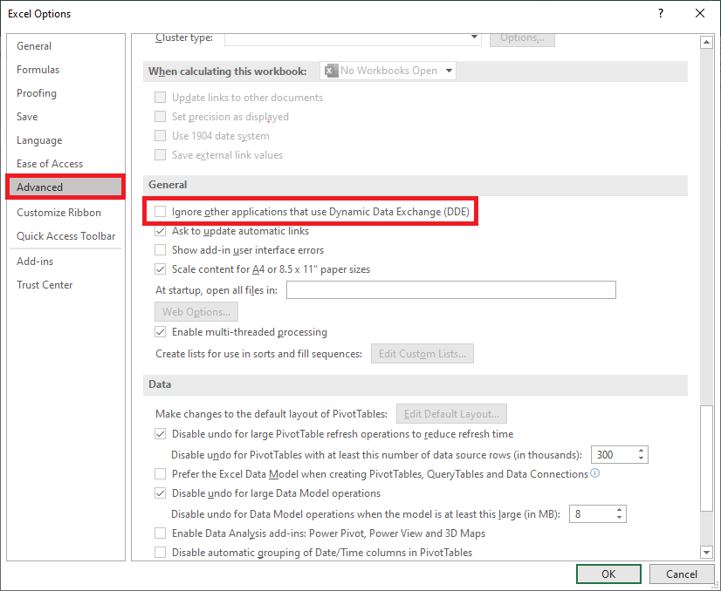
Task: Click Edit Default Layout... button
Action: [x=451, y=414]
